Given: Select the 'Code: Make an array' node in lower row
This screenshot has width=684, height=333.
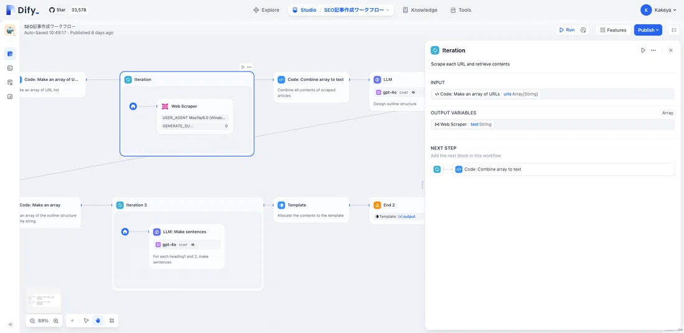Looking at the screenshot, I should 50,212.
